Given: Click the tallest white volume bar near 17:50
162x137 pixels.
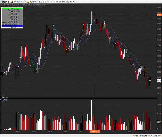Looking at the screenshot, I should pos(91,115).
